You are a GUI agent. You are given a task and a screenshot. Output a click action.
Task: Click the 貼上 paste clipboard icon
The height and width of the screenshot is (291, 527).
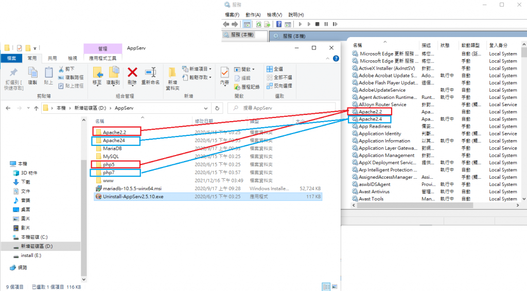click(x=49, y=73)
